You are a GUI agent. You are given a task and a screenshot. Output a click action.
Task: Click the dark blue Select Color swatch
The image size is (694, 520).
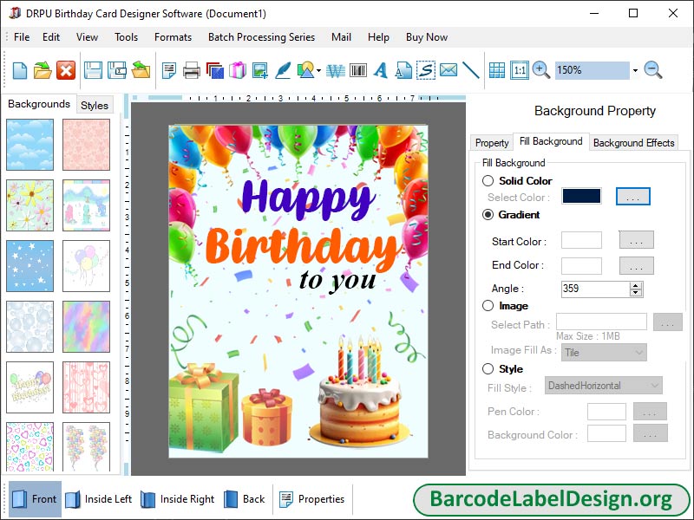pos(580,196)
